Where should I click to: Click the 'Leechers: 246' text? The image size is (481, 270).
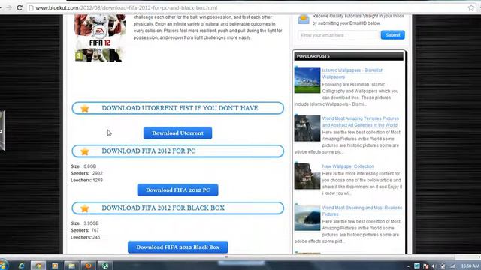point(85,237)
